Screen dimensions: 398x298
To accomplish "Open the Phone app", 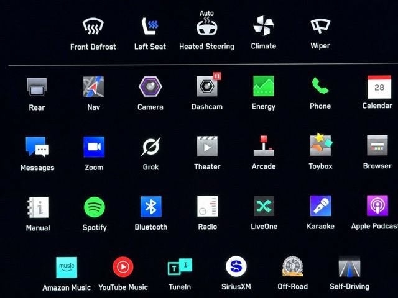I will tap(320, 86).
